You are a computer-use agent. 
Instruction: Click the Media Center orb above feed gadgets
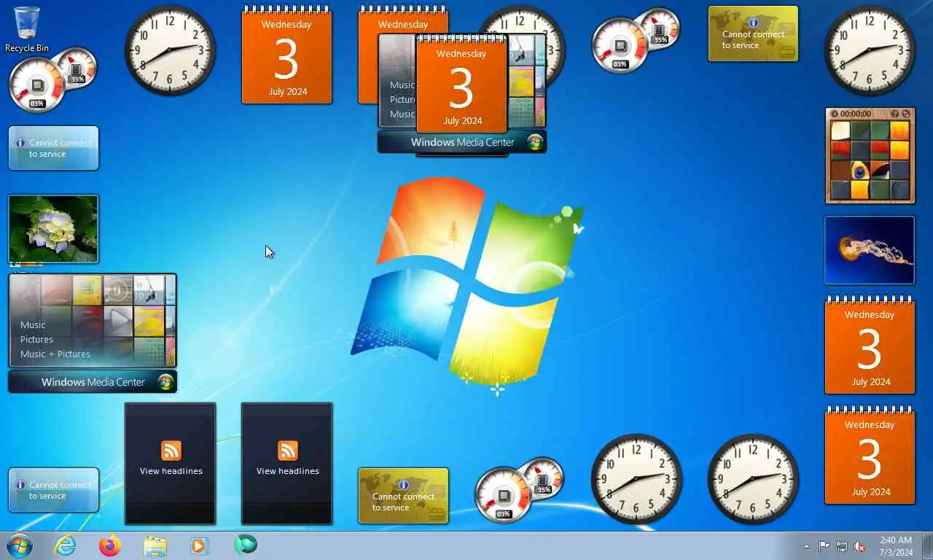pyautogui.click(x=166, y=382)
